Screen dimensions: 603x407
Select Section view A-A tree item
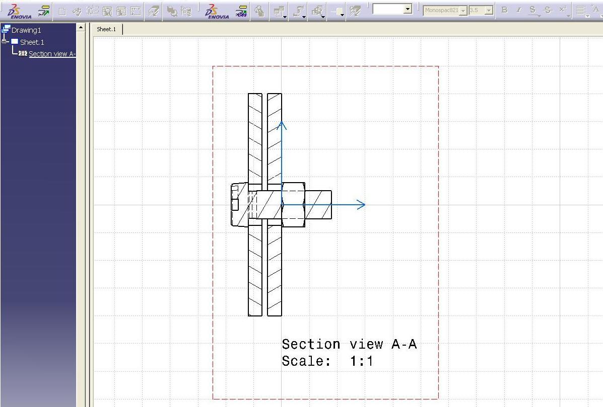click(x=52, y=54)
